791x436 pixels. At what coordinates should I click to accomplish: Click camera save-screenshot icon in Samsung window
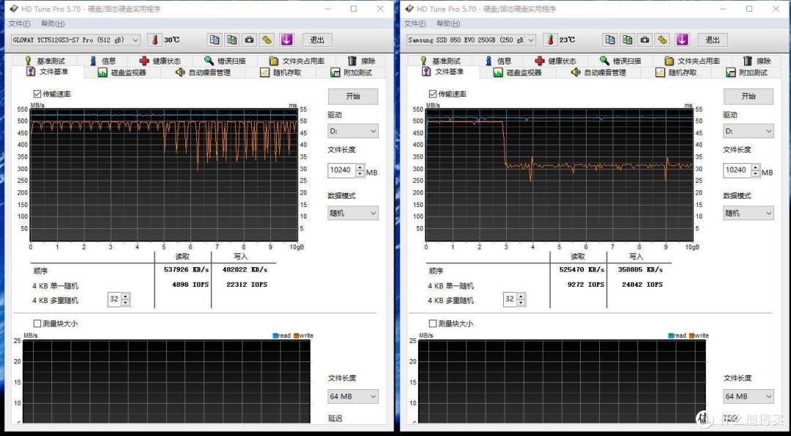click(645, 40)
